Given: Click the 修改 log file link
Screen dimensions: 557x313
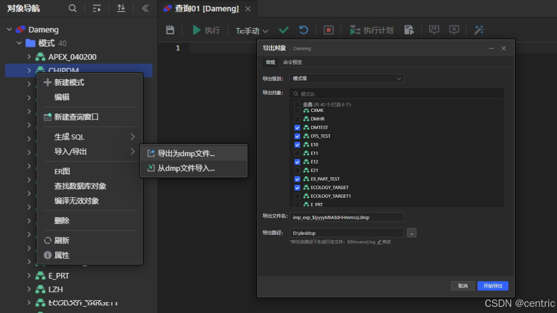Looking at the screenshot, I should (x=384, y=242).
